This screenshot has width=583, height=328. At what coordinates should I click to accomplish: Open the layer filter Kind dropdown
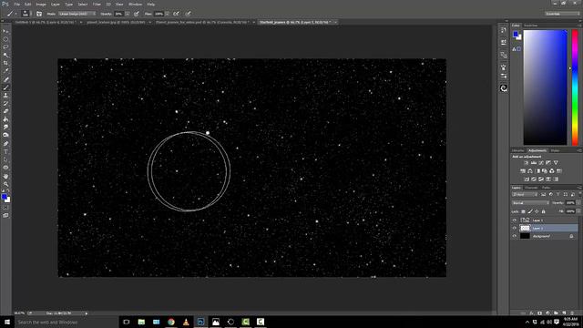pyautogui.click(x=525, y=194)
